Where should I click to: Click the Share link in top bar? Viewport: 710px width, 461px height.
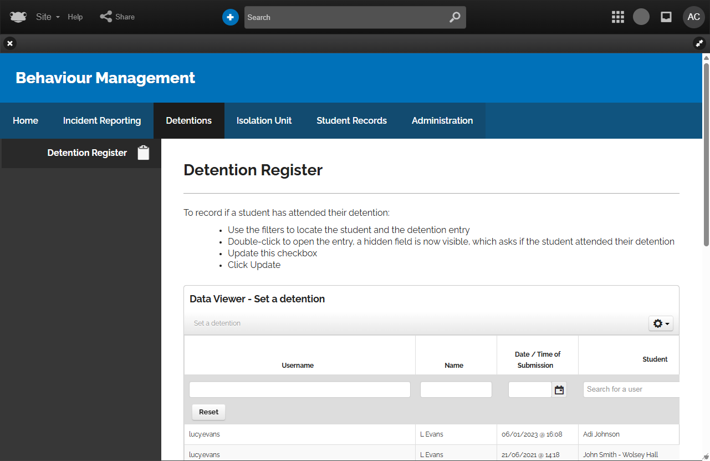tap(118, 17)
